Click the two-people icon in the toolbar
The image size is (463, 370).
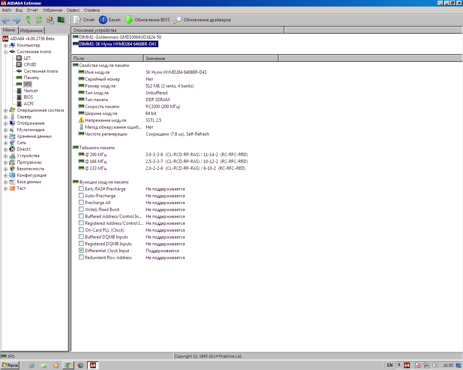click(x=50, y=20)
